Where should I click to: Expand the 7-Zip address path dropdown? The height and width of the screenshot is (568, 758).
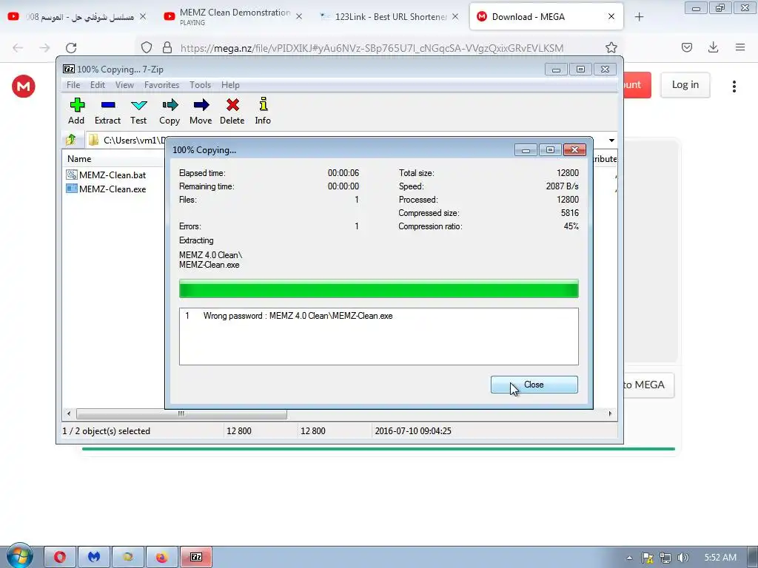point(611,140)
